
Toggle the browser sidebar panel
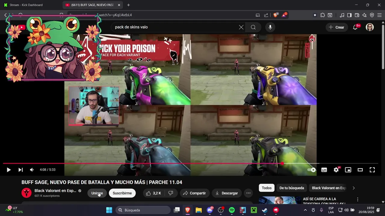(x=349, y=15)
